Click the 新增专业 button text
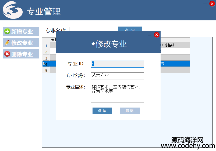The width and height of the screenshot is (216, 151). point(22,32)
